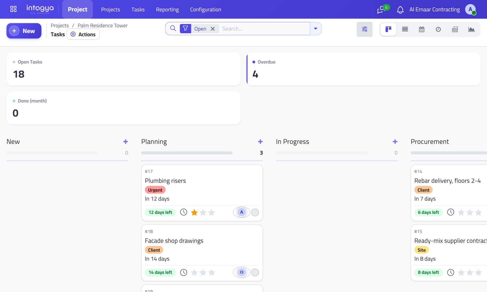Click the New task button
This screenshot has height=292, width=487.
pos(24,31)
